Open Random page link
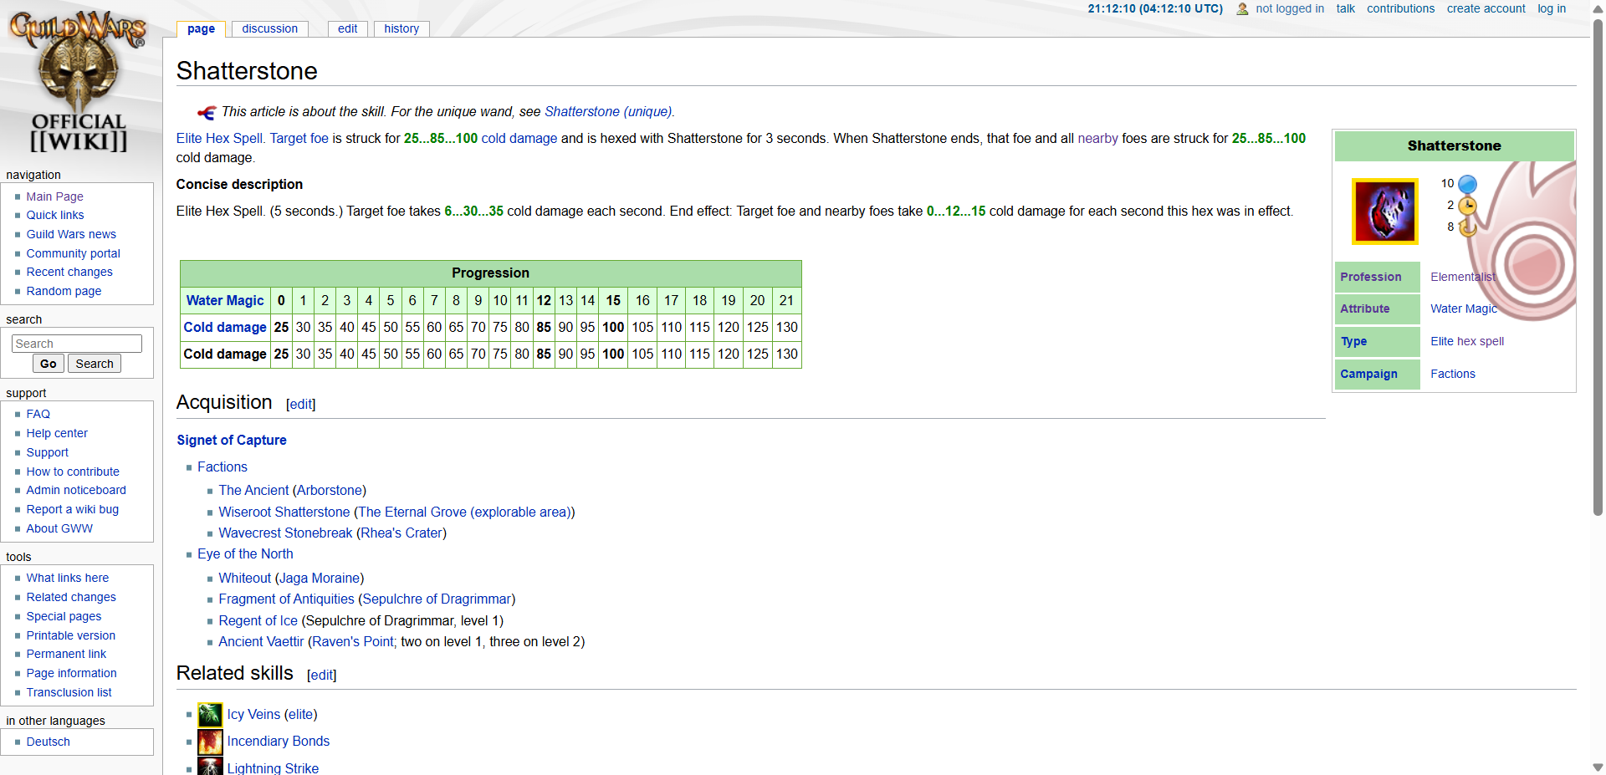This screenshot has width=1606, height=775. [64, 291]
